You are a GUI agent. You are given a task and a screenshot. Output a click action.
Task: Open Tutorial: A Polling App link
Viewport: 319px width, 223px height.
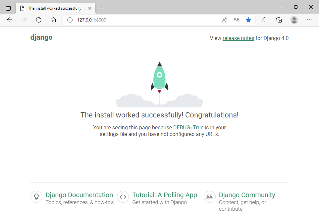click(x=165, y=195)
